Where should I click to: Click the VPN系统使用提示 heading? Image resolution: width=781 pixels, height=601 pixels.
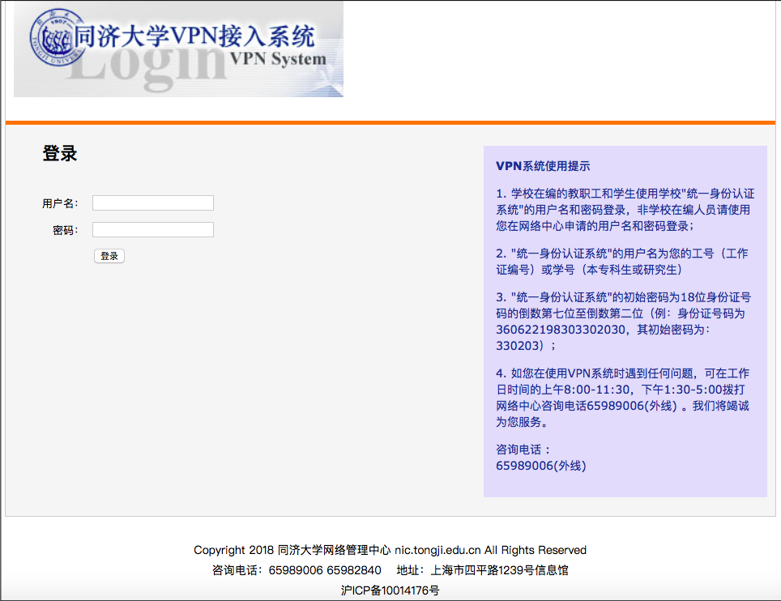click(543, 166)
